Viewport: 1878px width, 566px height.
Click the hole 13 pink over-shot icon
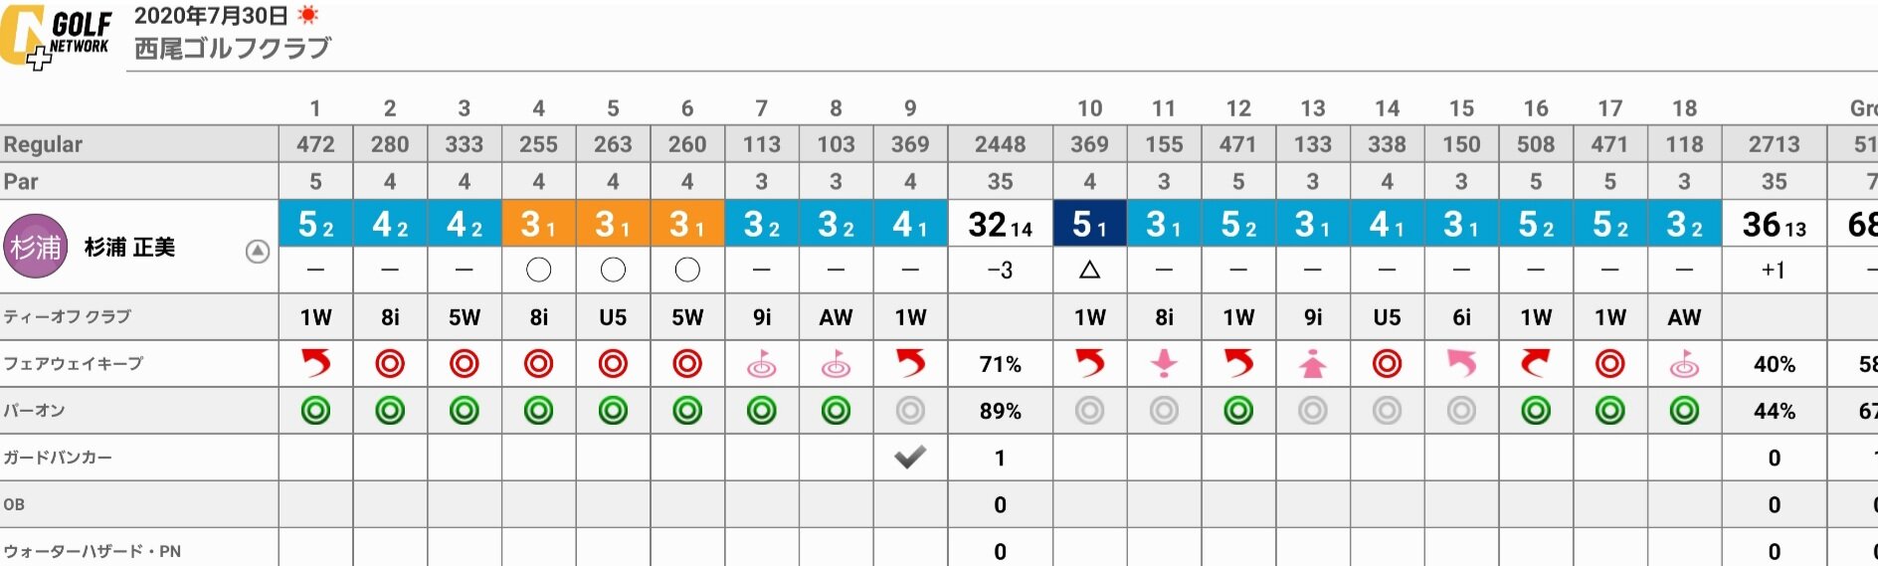tap(1313, 364)
